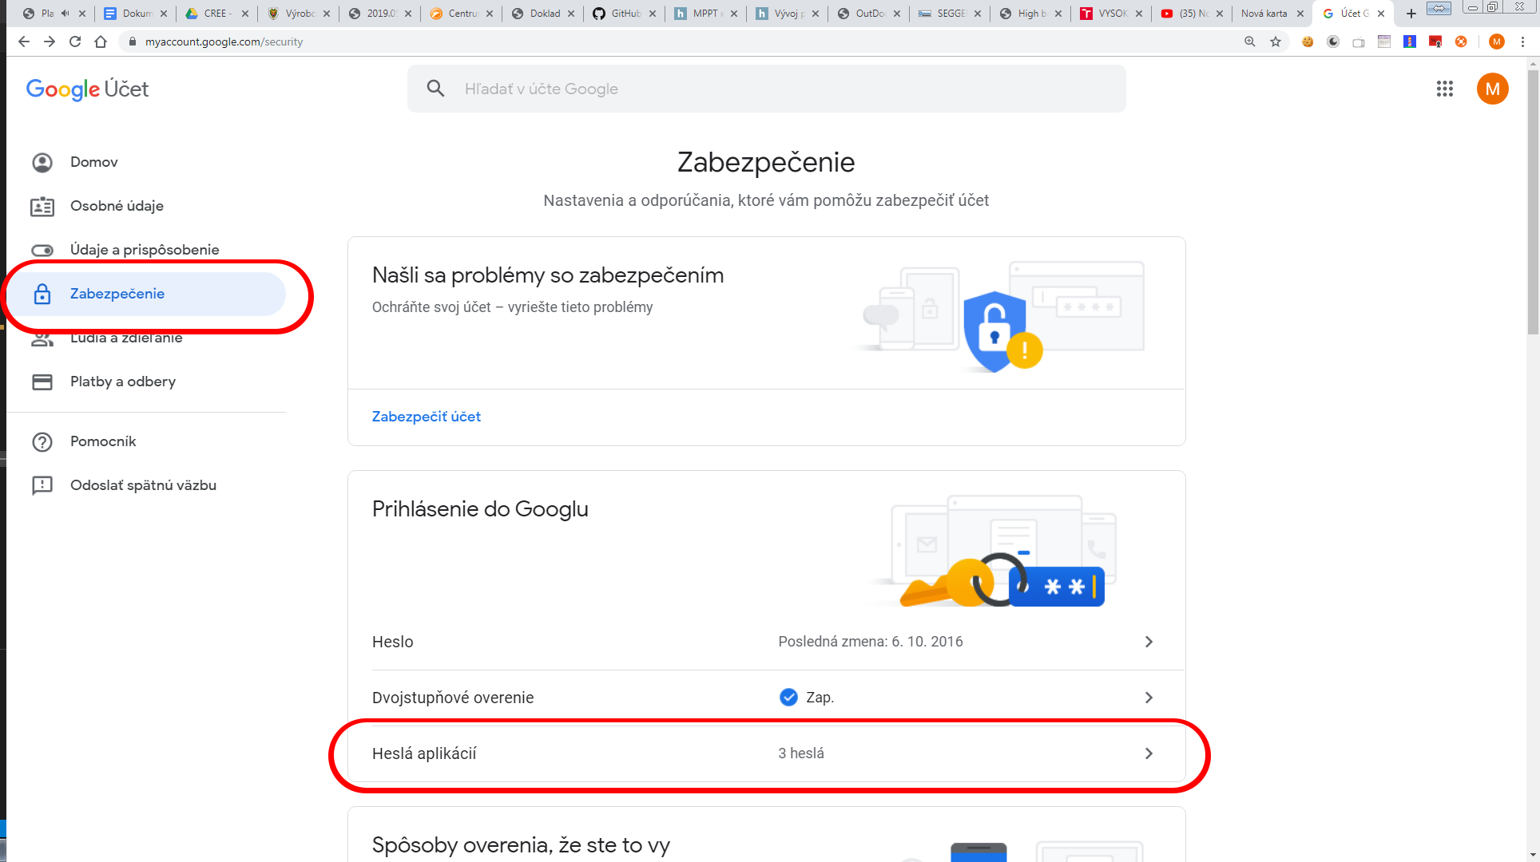The height and width of the screenshot is (862, 1540).
Task: Expand Dvojstupňové overenie row arrow
Action: coord(1149,698)
